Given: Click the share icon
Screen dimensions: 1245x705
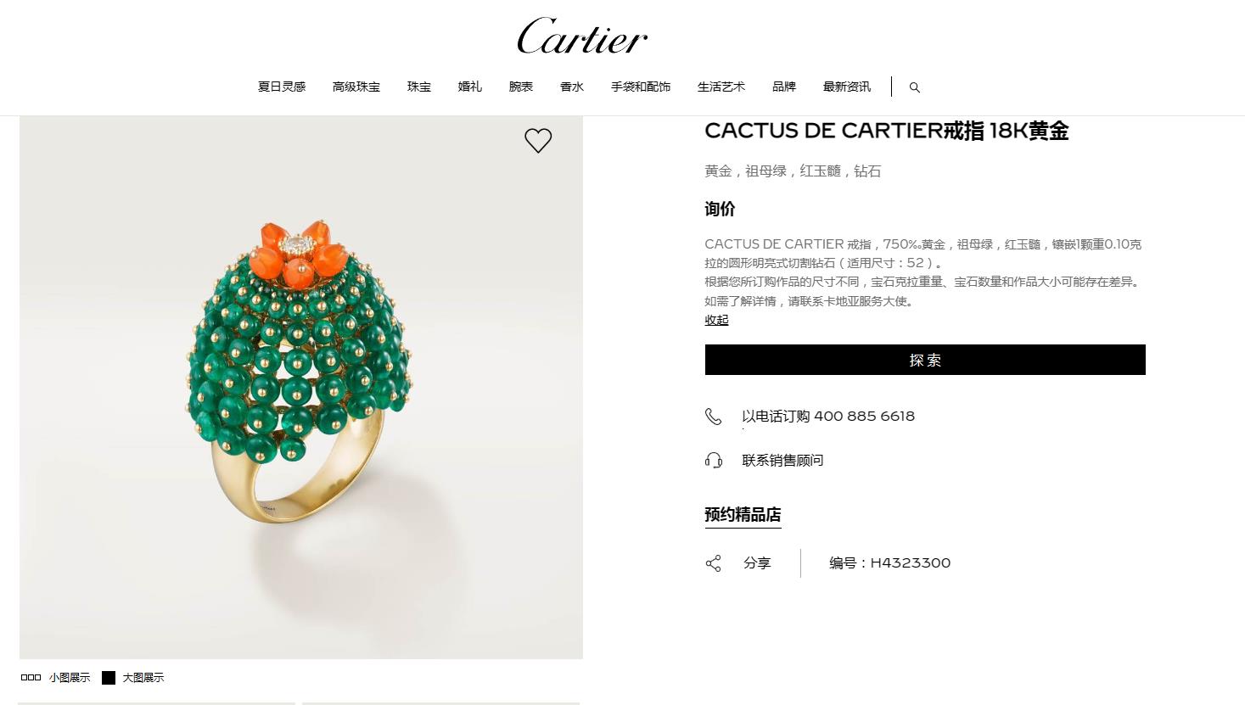Looking at the screenshot, I should click(x=713, y=563).
